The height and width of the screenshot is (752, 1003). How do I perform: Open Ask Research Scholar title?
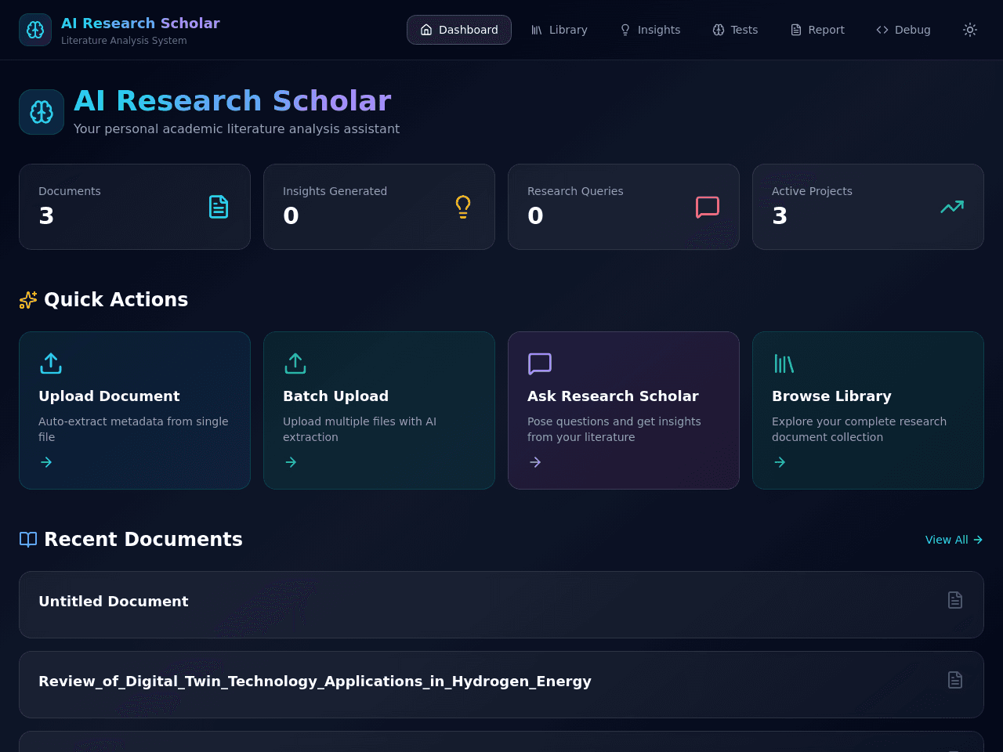point(613,396)
